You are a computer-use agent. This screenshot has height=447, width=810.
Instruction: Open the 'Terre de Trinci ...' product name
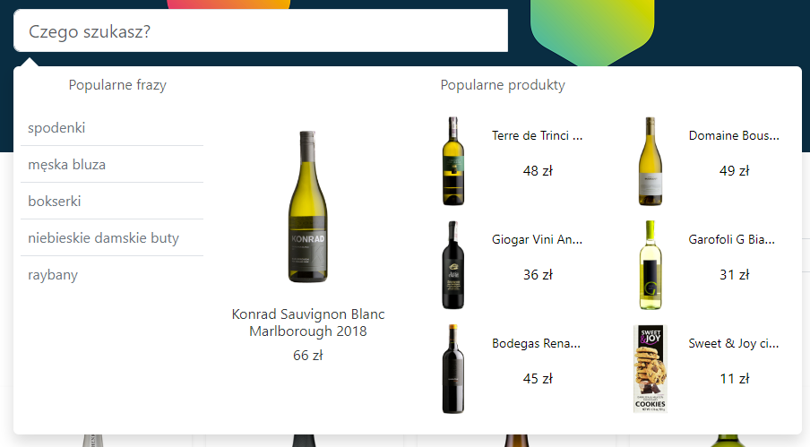[538, 135]
